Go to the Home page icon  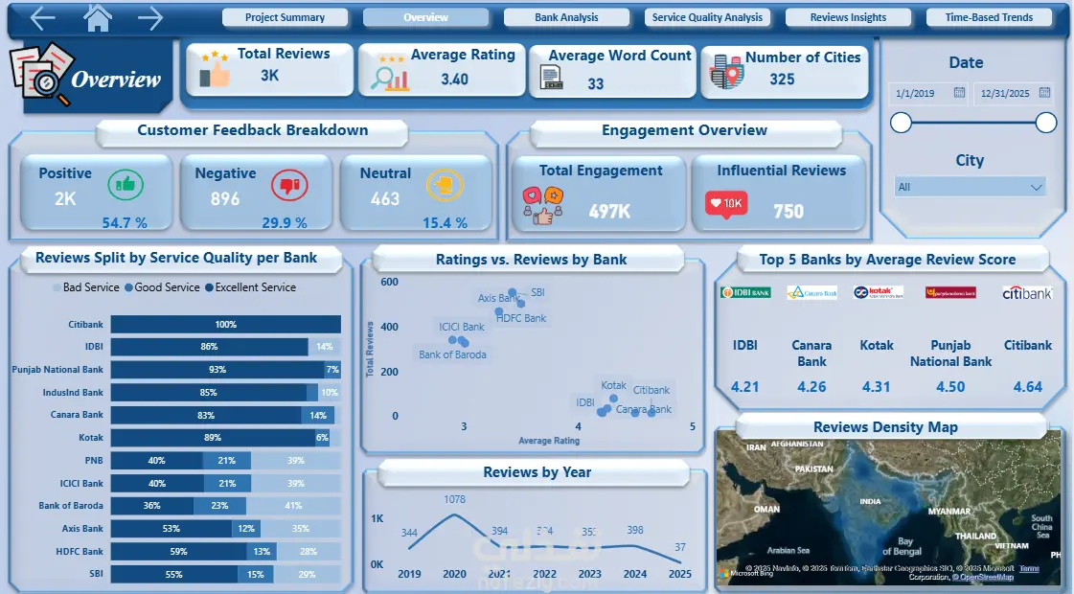(x=98, y=18)
